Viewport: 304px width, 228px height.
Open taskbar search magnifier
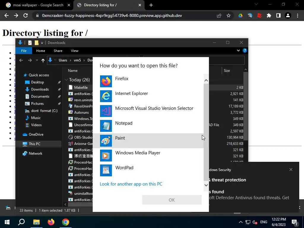click(x=21, y=222)
